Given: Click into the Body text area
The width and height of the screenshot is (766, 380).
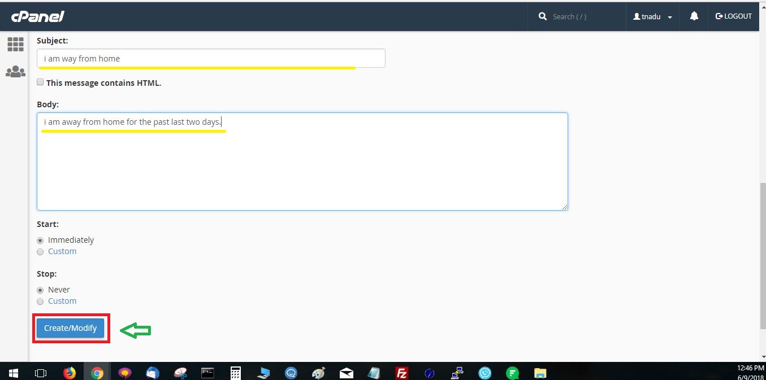Looking at the screenshot, I should [x=302, y=161].
